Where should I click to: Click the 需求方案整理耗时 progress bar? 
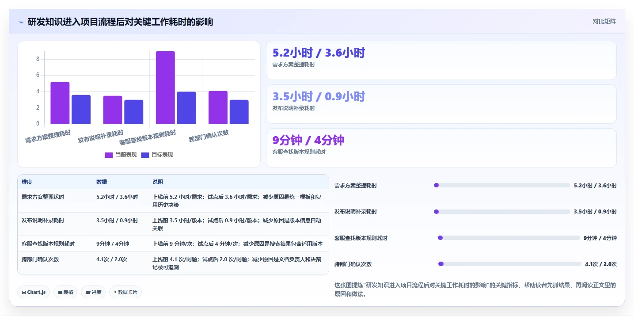[x=502, y=186]
